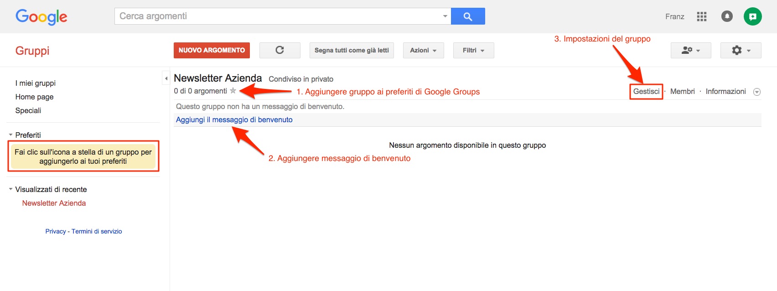Click the refresh button
Viewport: 777px width, 291px height.
coord(280,50)
